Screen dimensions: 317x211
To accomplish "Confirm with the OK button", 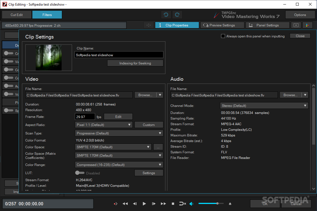I will (x=265, y=204).
